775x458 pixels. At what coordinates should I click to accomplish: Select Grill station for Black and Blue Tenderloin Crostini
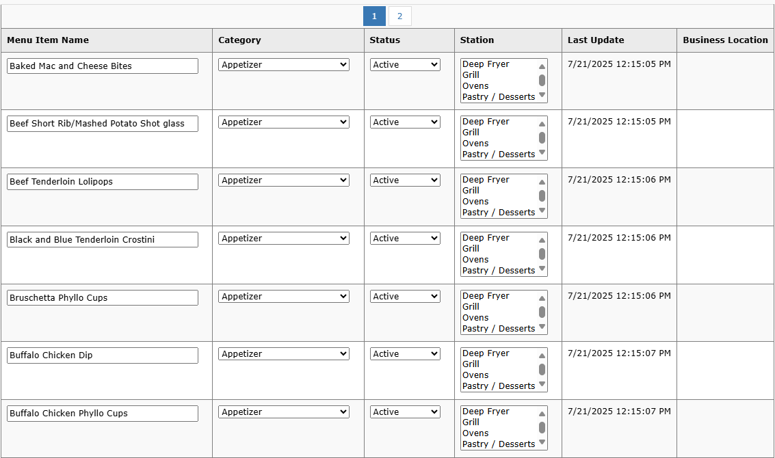[499, 249]
